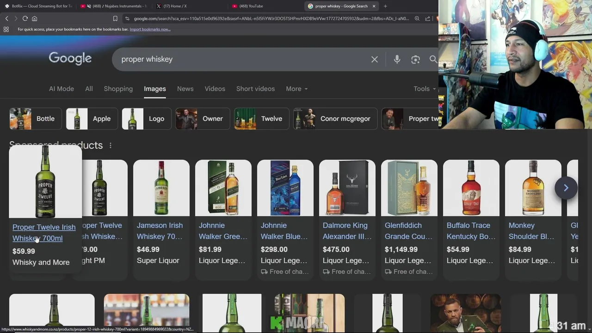Switch to the Nujabes Instrumentals tab
The image size is (592, 333).
click(x=115, y=6)
